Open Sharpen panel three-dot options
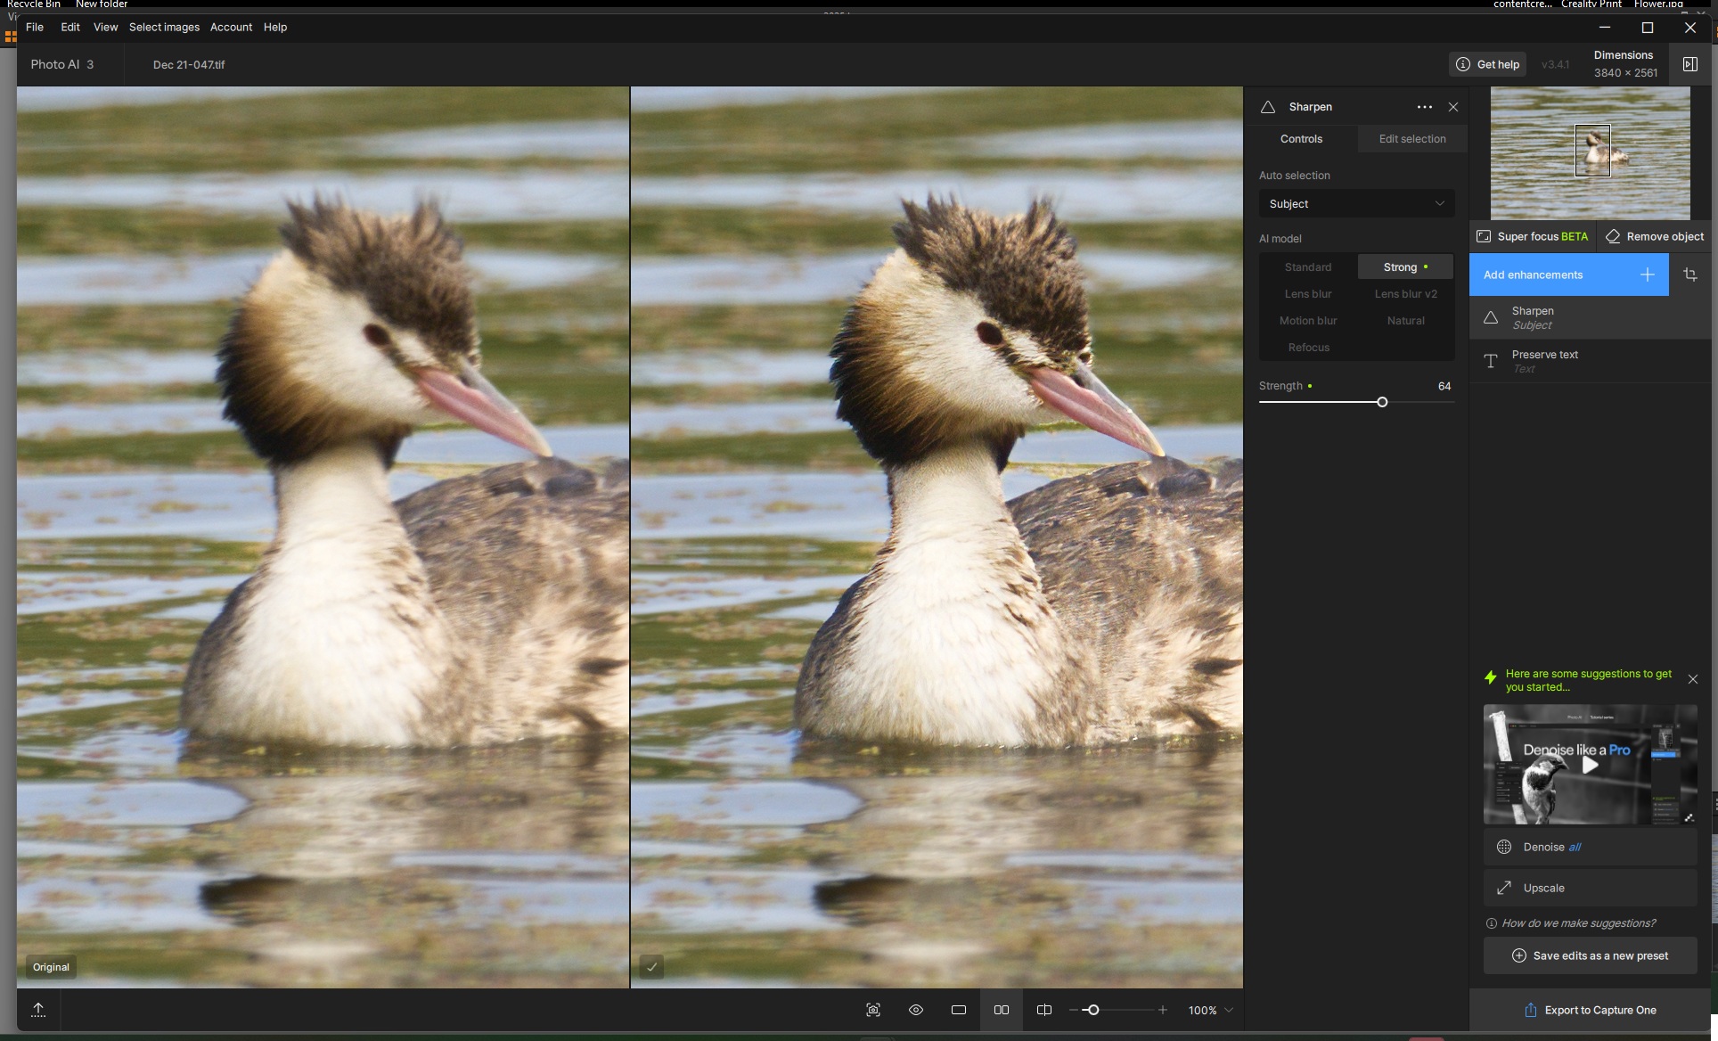The image size is (1718, 1041). pyautogui.click(x=1425, y=107)
